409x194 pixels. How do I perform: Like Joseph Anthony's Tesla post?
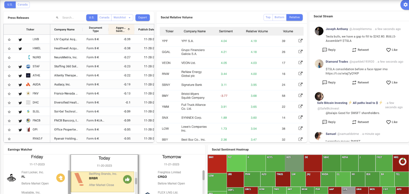click(392, 50)
